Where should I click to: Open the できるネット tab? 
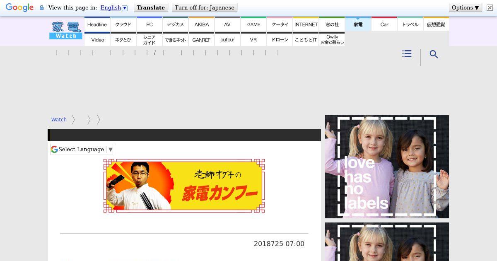tap(175, 39)
